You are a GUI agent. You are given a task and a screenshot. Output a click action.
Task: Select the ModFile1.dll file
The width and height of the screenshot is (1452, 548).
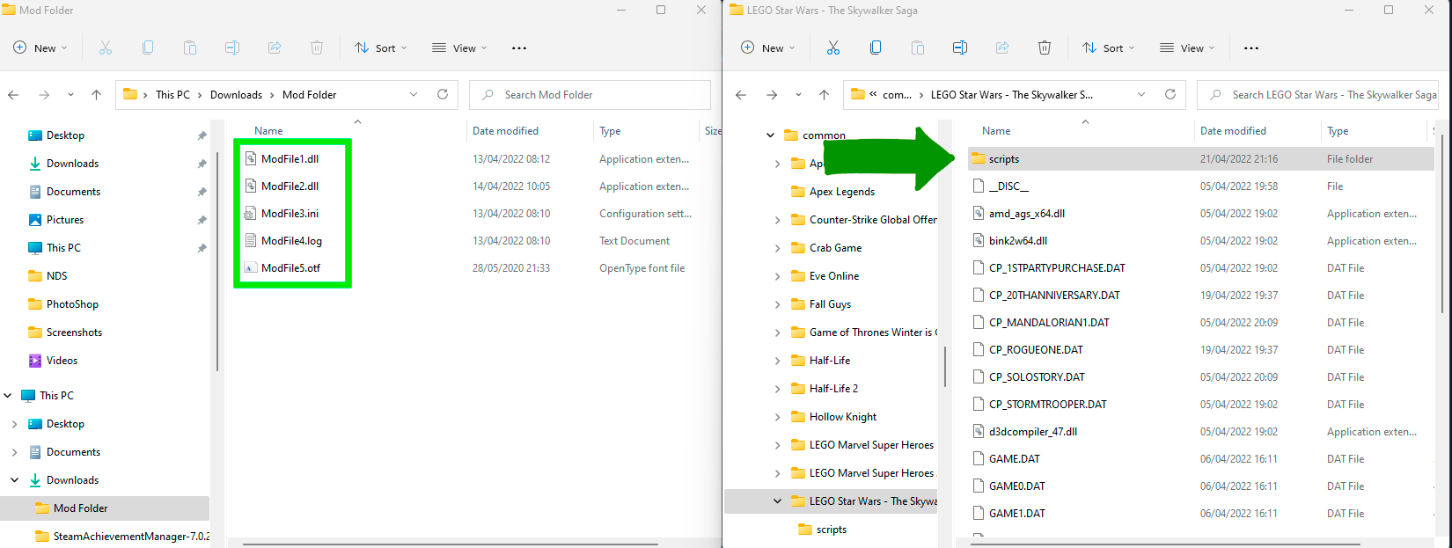coord(290,159)
